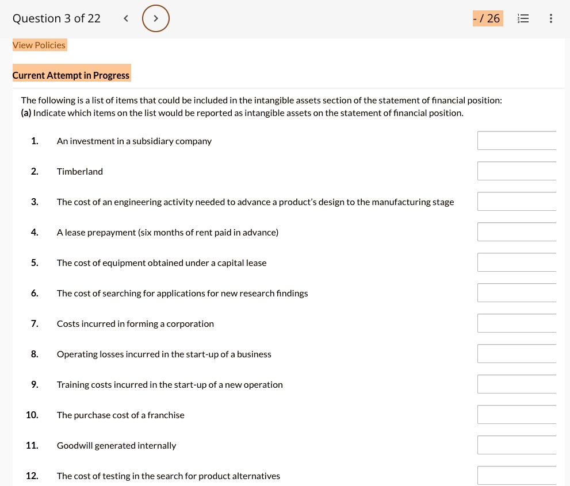Click the score indicator showing - / 26
The image size is (570, 486).
tap(488, 18)
